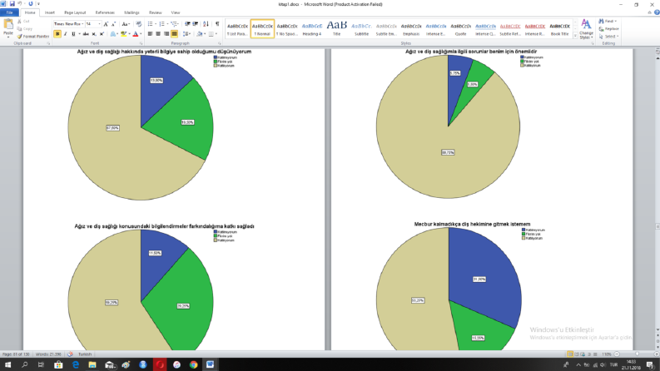
Task: Switch to the Insert tab
Action: (50, 12)
